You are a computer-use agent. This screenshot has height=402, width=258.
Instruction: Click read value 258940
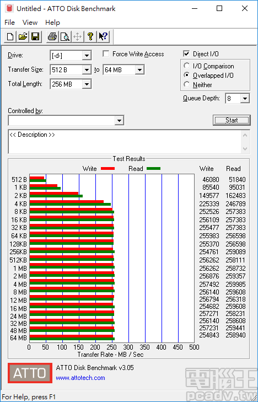click(235, 335)
